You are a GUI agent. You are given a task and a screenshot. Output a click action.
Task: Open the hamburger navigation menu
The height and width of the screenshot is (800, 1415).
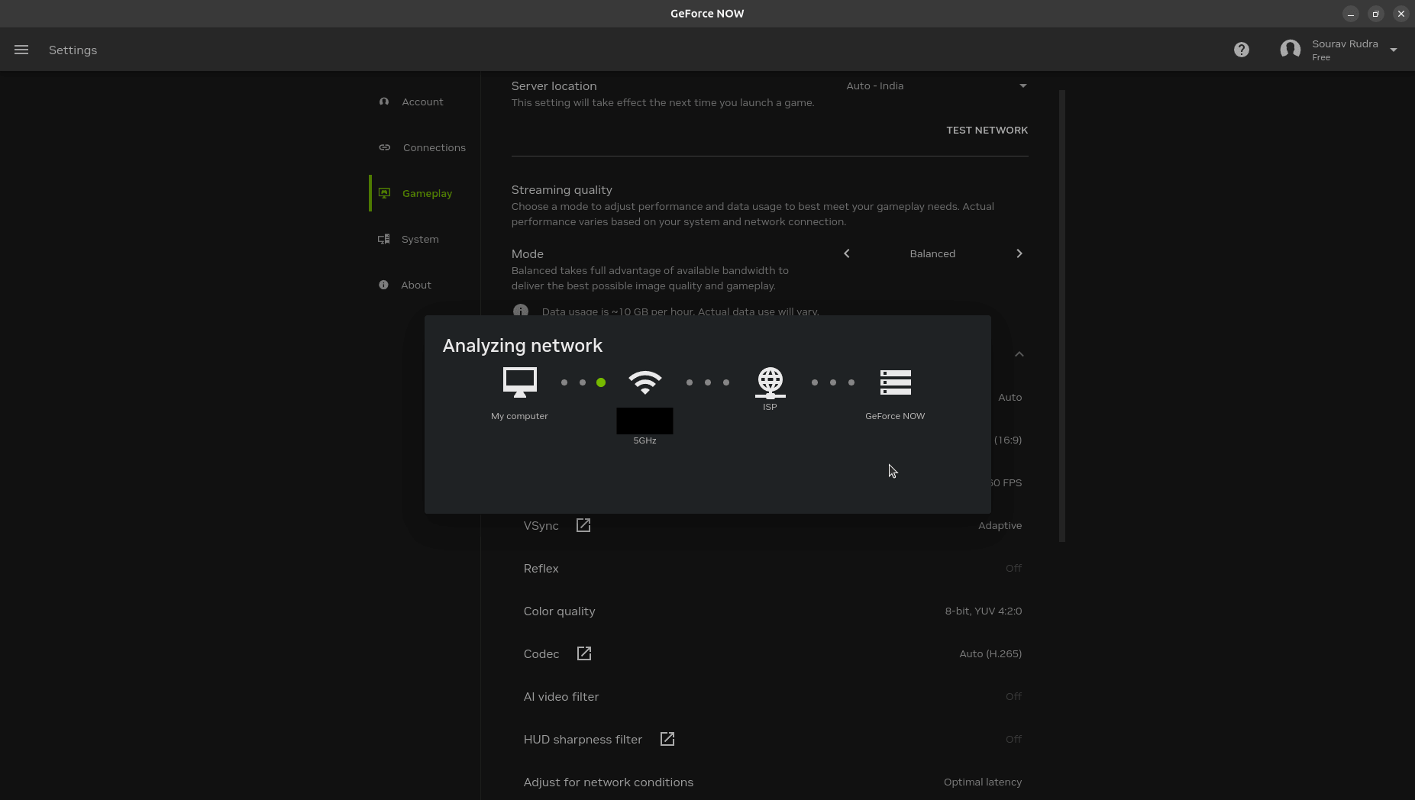coord(21,50)
